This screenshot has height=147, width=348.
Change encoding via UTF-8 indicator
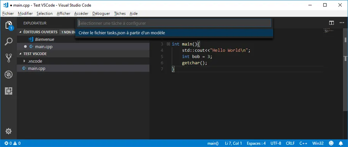[x=276, y=143]
